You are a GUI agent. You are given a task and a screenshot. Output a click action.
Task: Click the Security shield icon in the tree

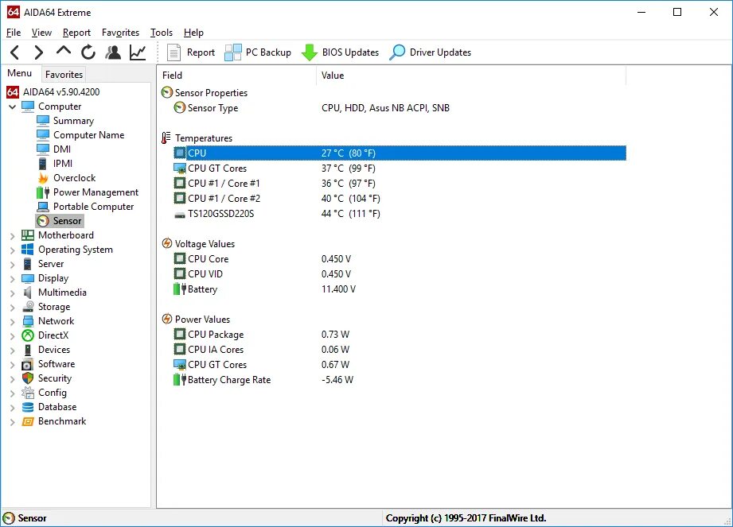[x=28, y=378]
